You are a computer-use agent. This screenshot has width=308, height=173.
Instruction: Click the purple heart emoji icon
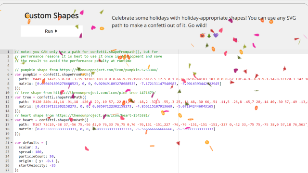(216, 35)
